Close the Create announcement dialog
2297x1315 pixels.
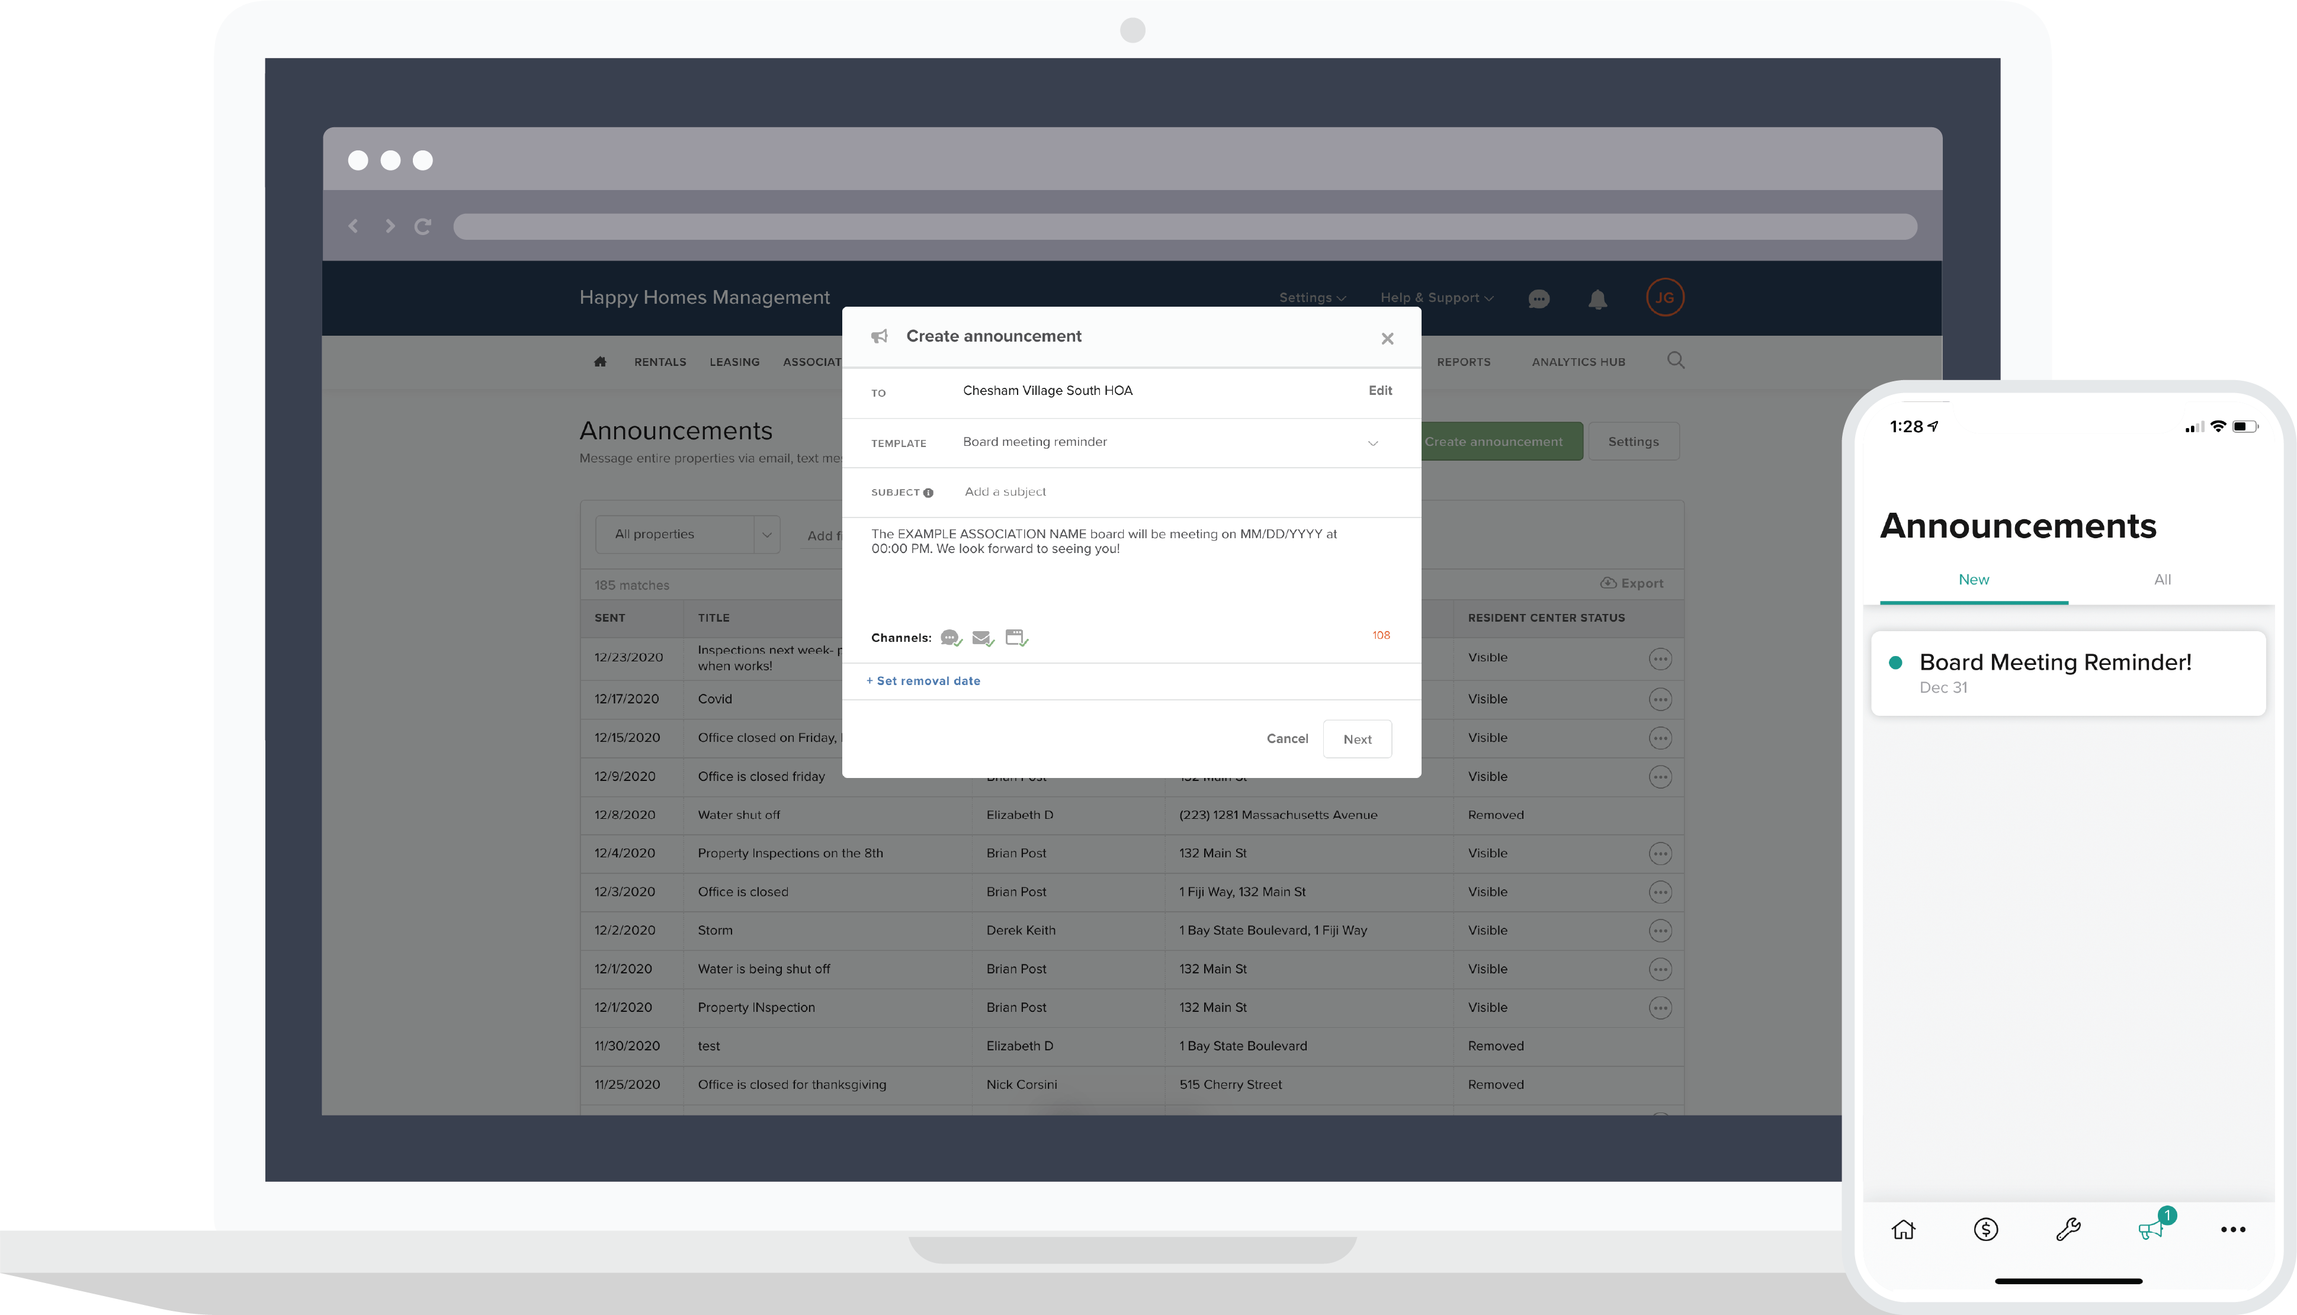(1387, 339)
